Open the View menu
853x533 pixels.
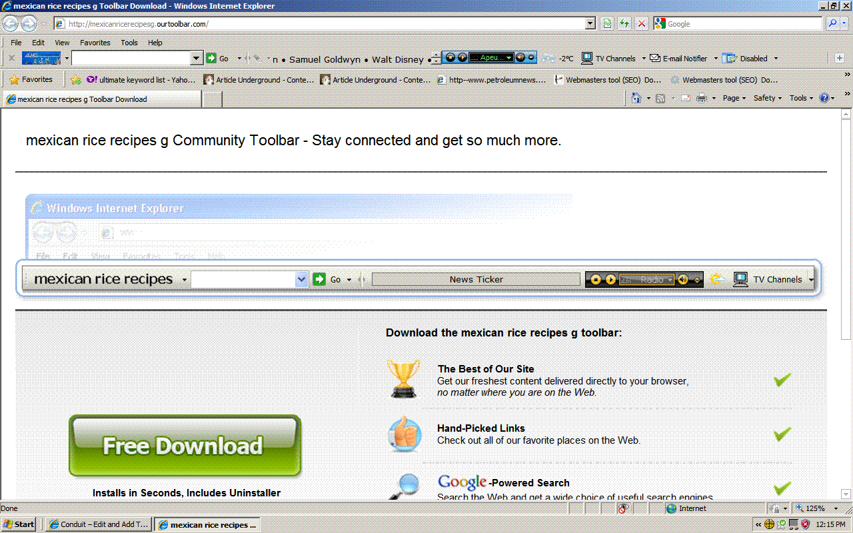(x=62, y=43)
